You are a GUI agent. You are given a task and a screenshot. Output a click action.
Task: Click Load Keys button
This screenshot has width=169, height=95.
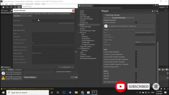[66, 67]
